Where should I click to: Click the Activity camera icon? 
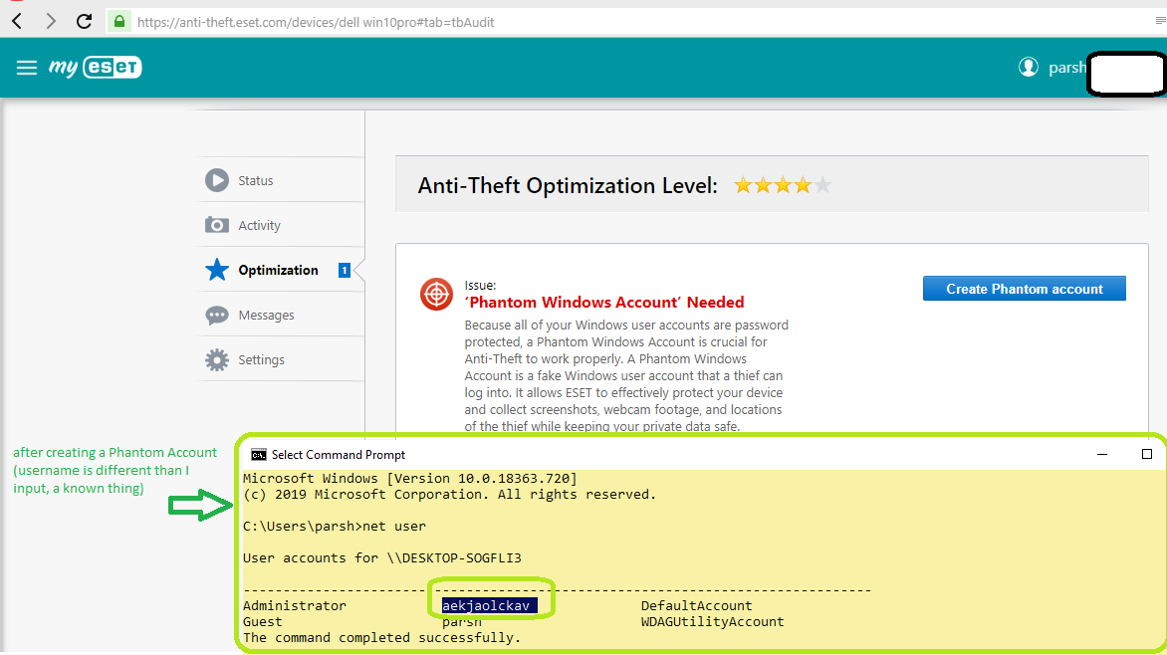[x=217, y=225]
